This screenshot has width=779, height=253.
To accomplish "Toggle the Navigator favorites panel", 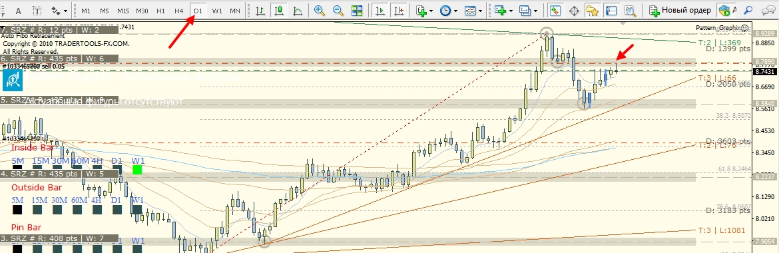I will coord(592,10).
